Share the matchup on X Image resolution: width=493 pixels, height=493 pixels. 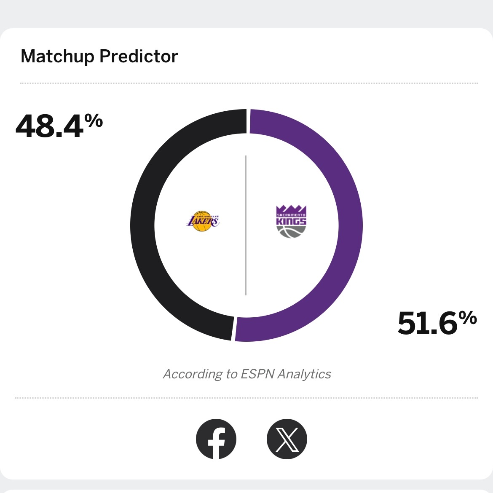(287, 439)
